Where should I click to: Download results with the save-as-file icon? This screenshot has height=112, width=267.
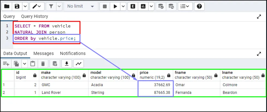pos(67,64)
